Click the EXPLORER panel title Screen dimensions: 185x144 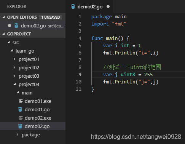click(17, 6)
